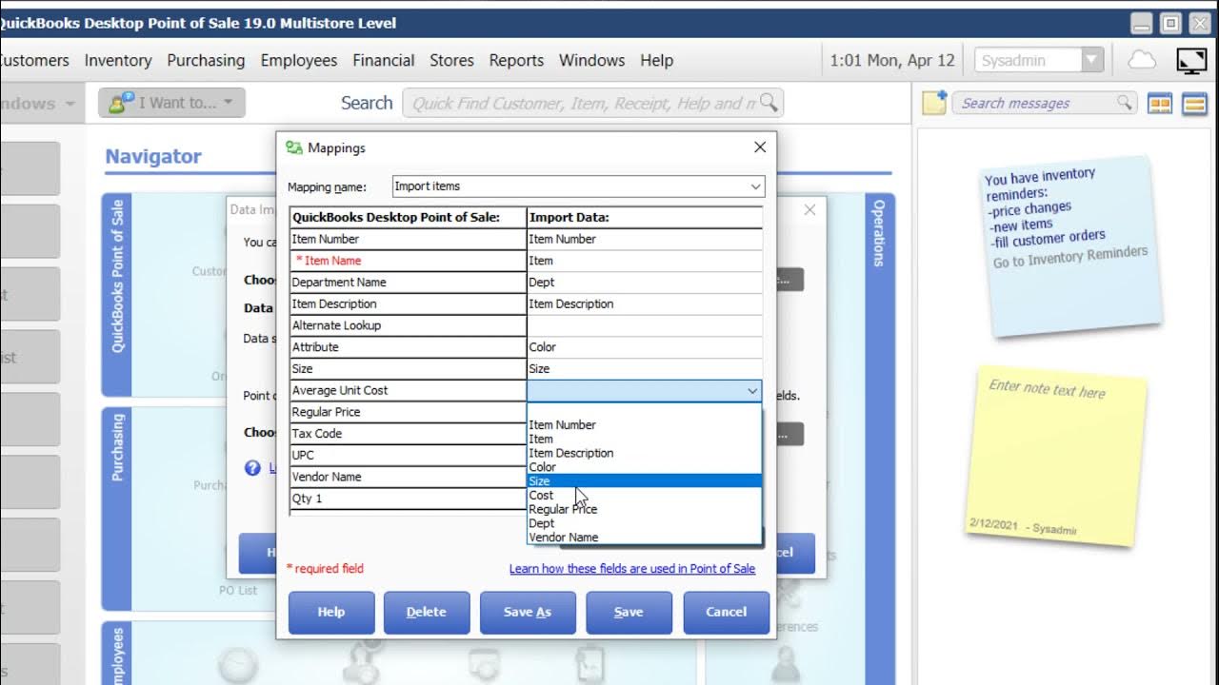Choose Item from dropdown list
This screenshot has width=1219, height=685.
pos(645,439)
